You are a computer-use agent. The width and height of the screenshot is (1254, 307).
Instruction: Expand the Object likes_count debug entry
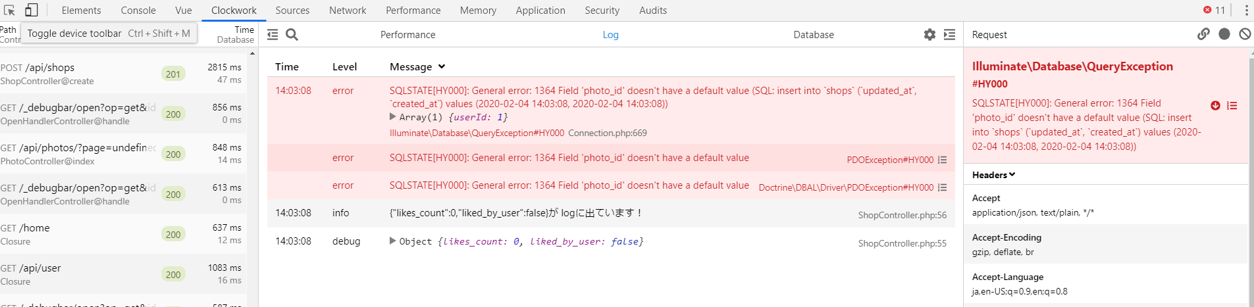click(393, 241)
